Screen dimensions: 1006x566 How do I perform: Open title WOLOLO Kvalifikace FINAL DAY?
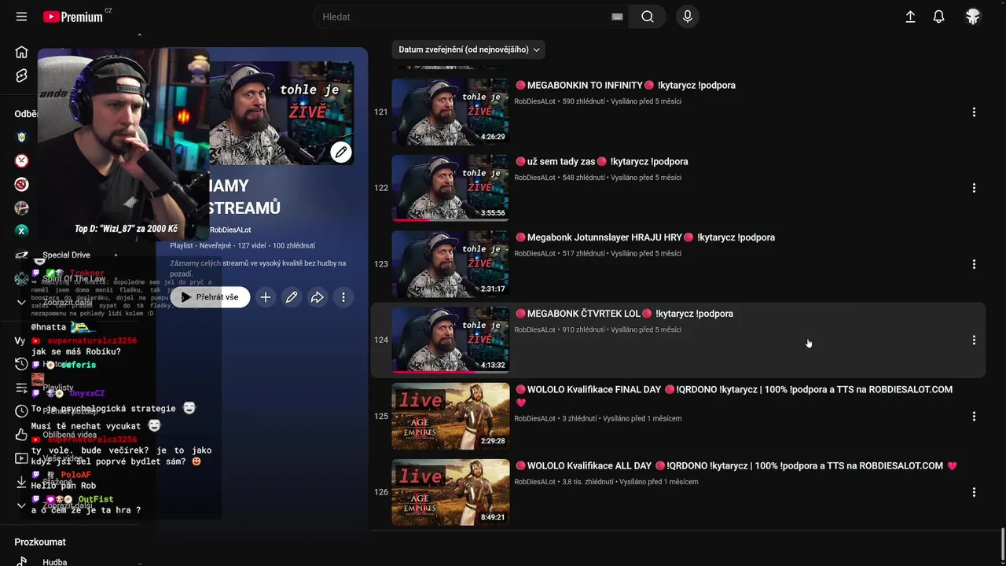pos(733,395)
